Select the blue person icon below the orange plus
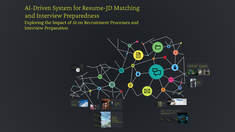 [175, 67]
